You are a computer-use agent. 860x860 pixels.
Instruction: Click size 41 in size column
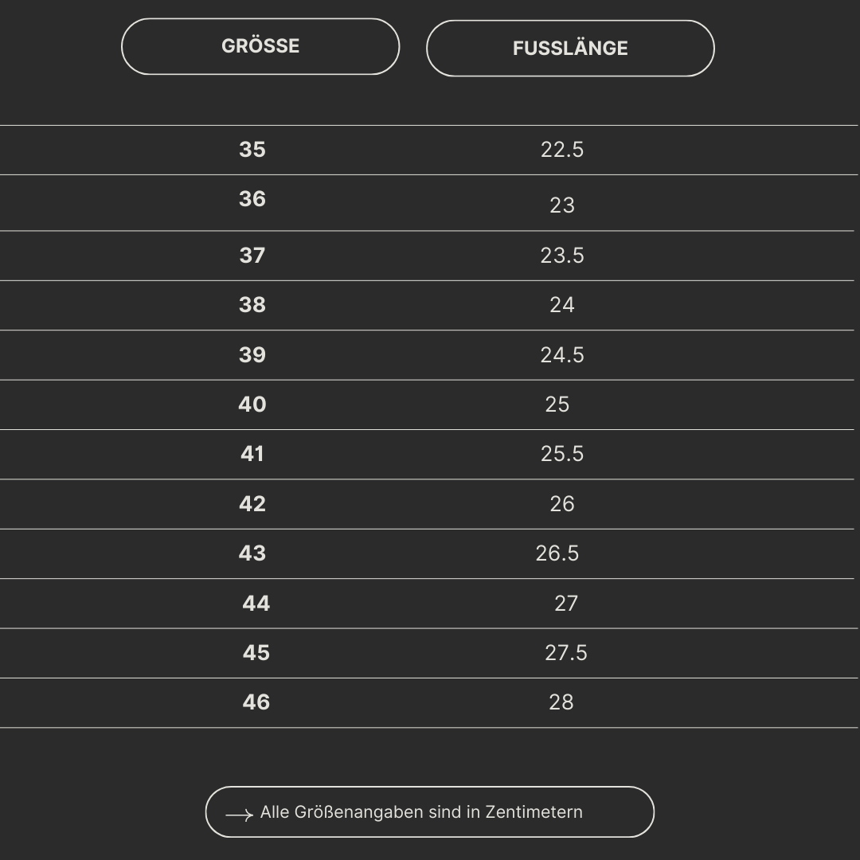coord(252,454)
